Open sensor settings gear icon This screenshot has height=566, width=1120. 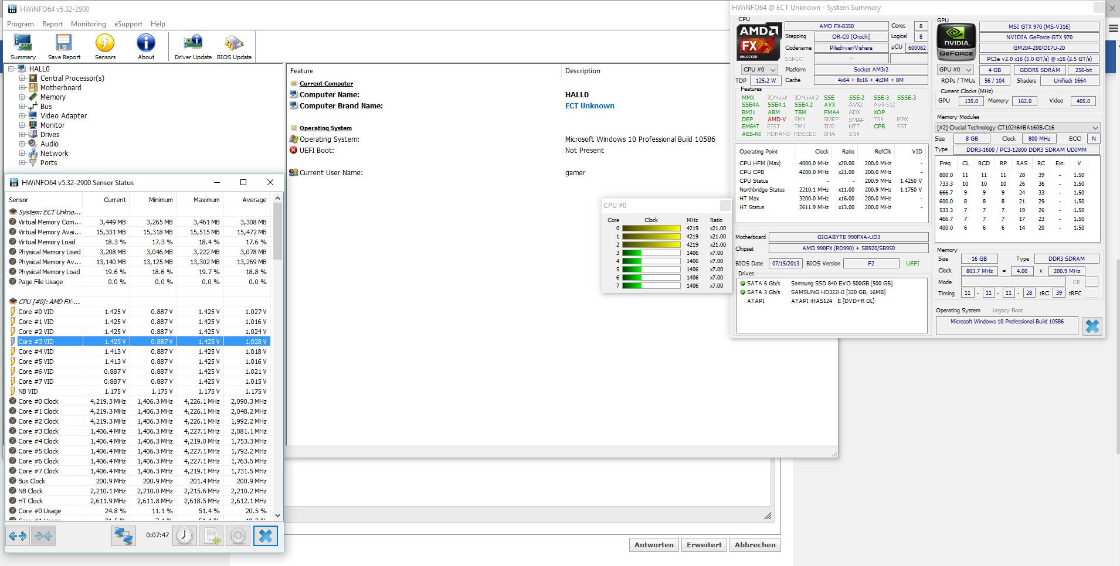click(x=238, y=536)
